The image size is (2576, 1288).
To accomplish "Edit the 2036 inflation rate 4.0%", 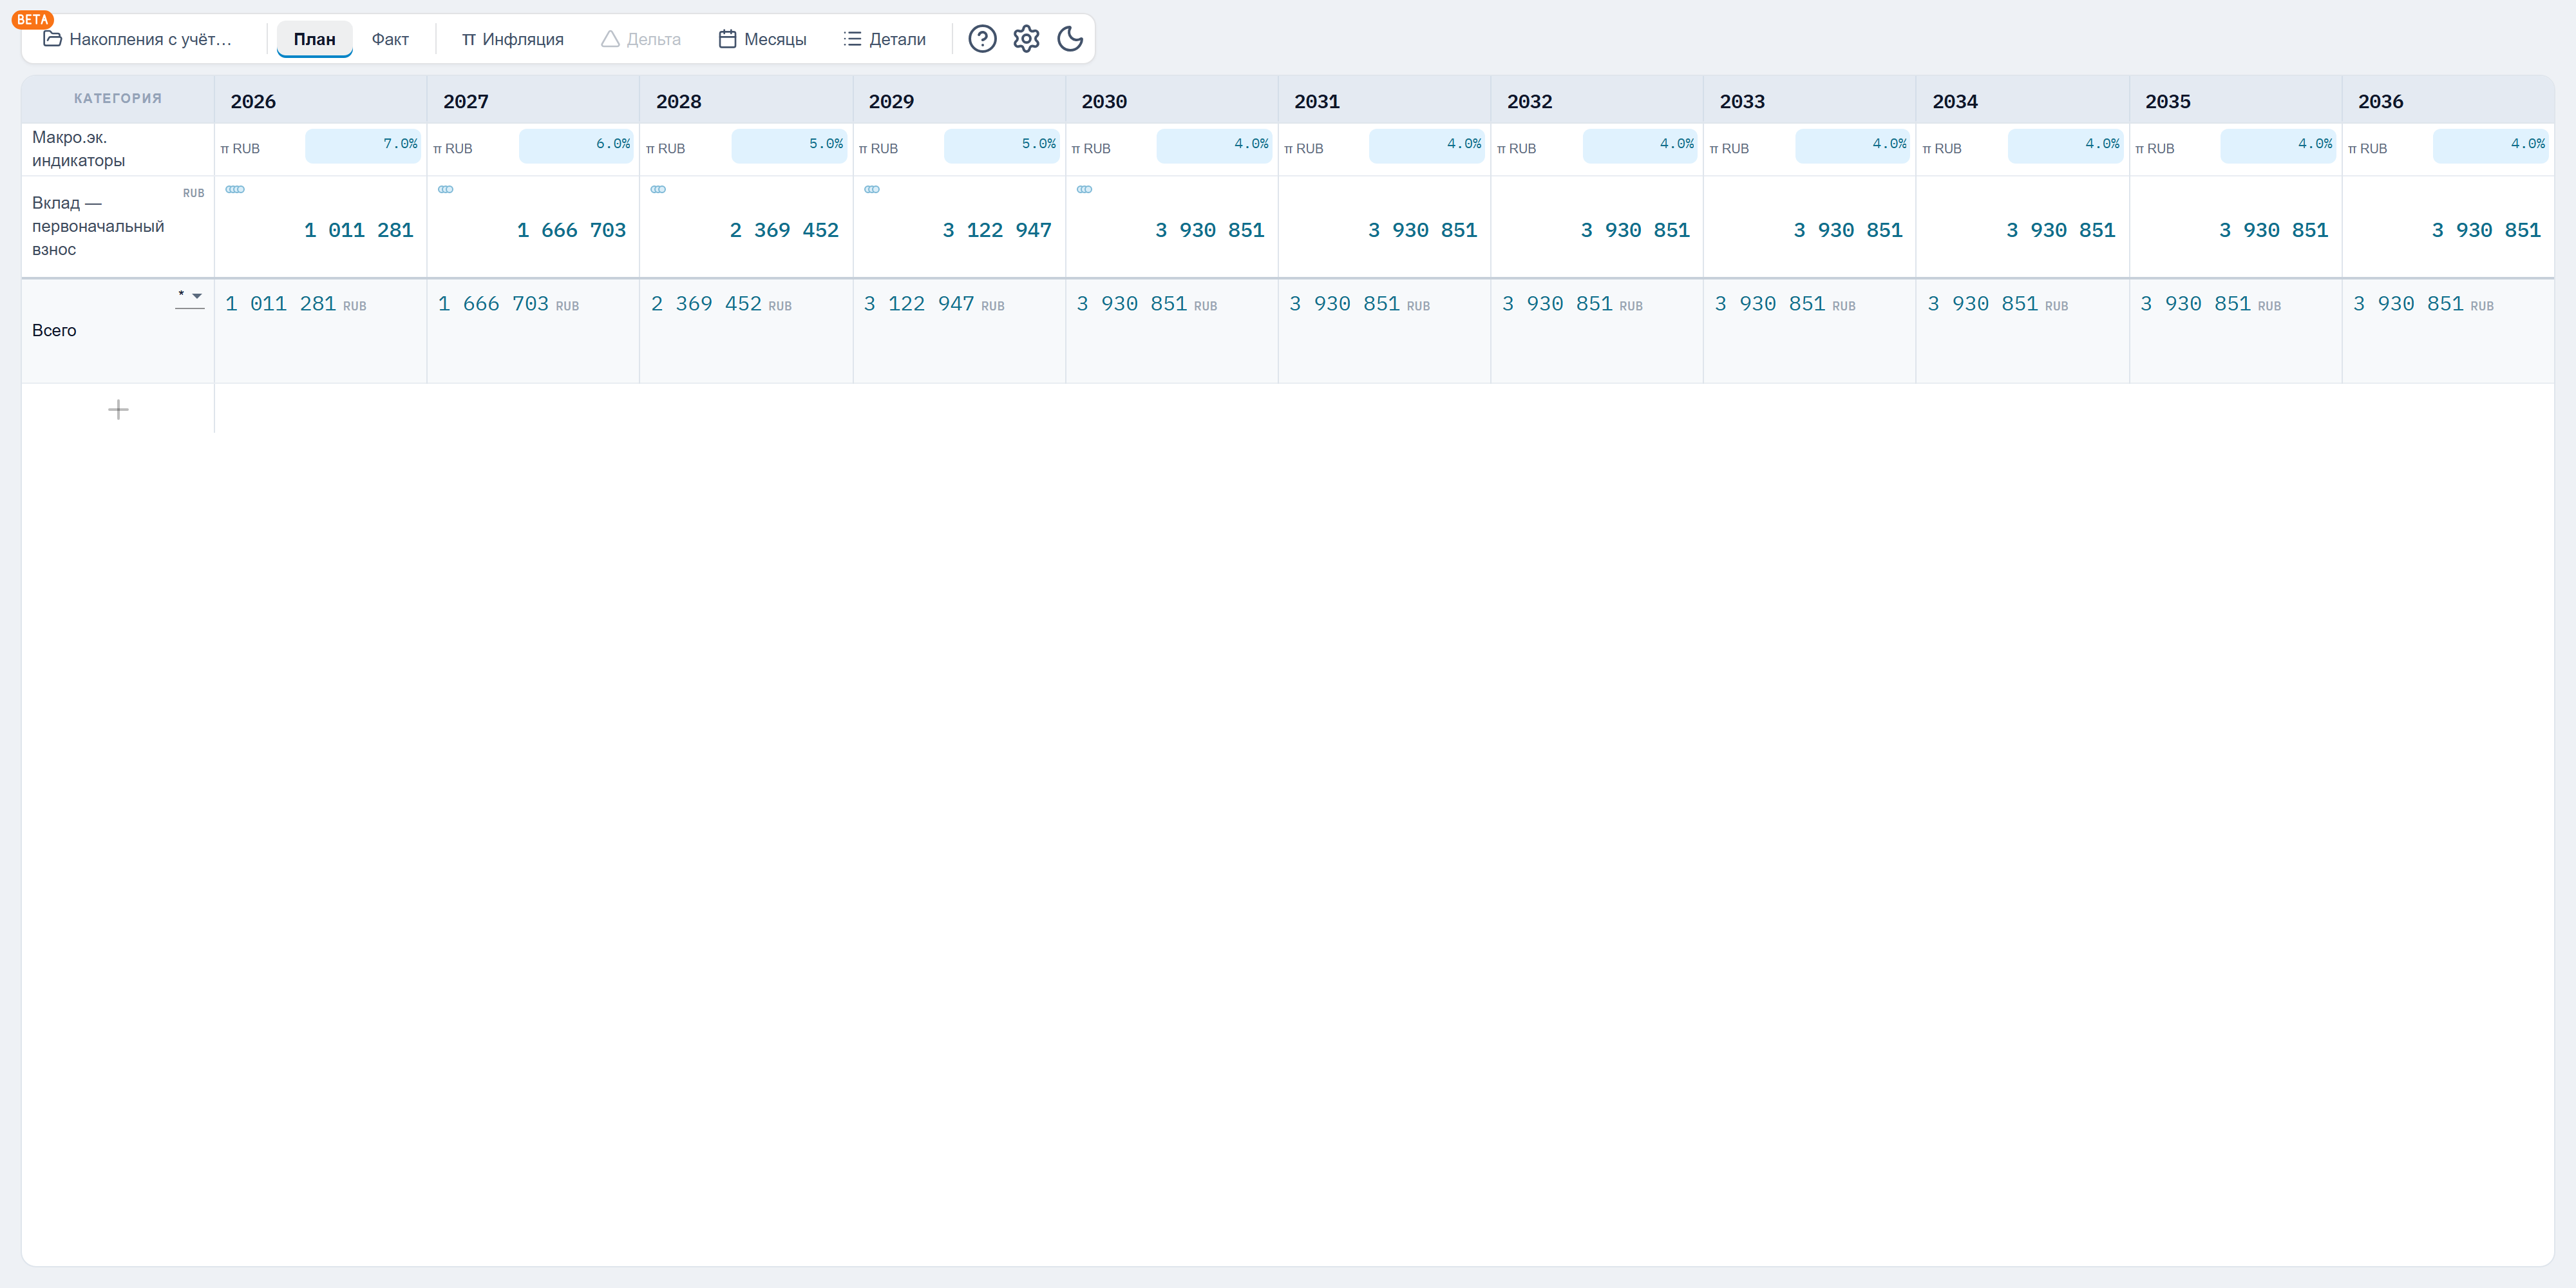I will coord(2491,145).
